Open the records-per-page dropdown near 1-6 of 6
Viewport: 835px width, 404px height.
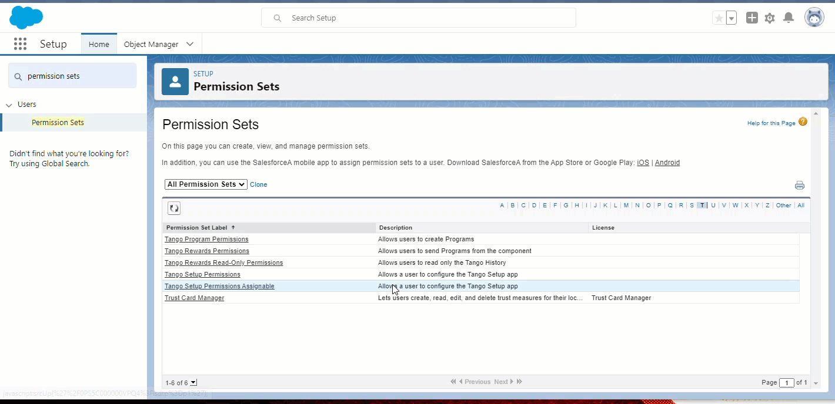(x=194, y=382)
